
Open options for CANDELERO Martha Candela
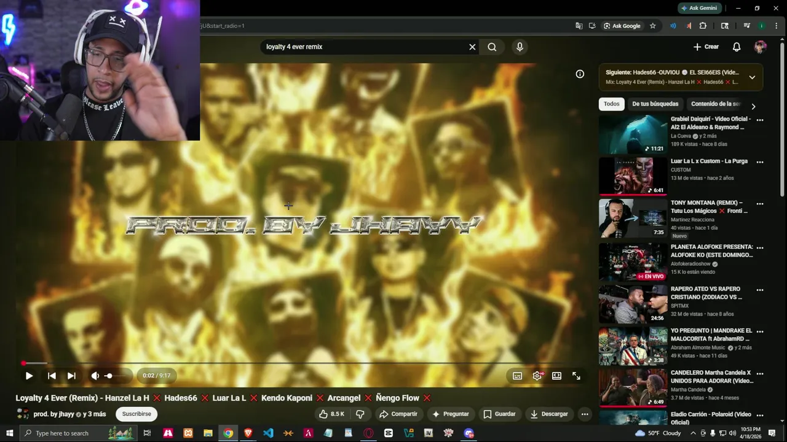pos(760,374)
